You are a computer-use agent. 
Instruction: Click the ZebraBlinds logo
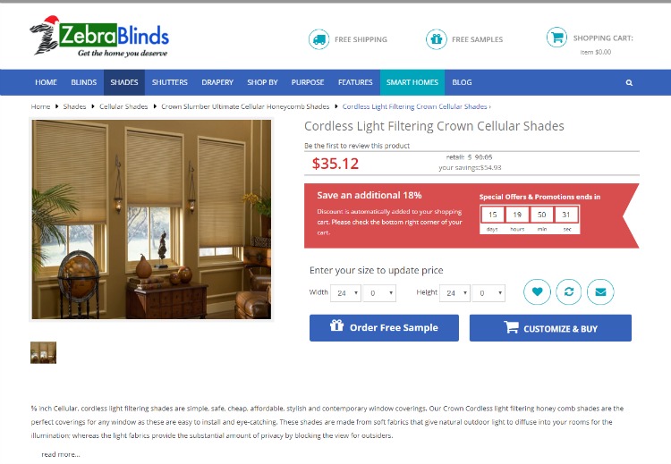tap(99, 37)
